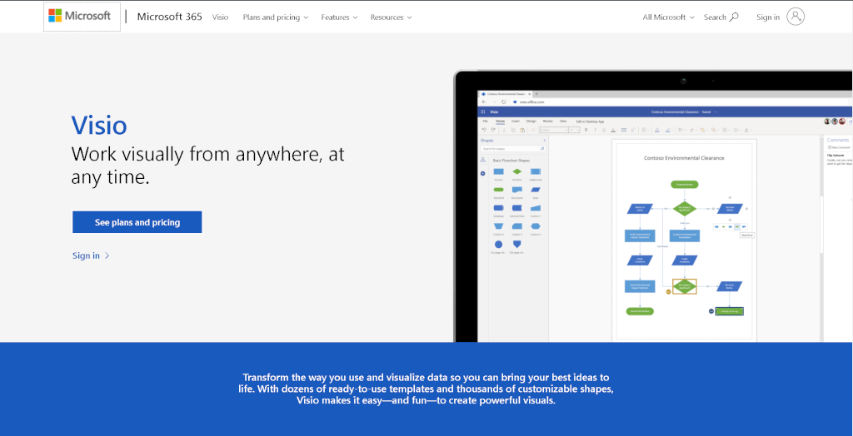The width and height of the screenshot is (853, 436).
Task: Click the Comments panel heading
Action: (x=838, y=141)
